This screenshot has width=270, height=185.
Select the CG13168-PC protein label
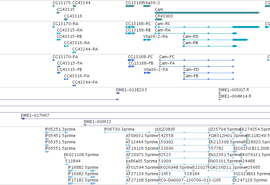pyautogui.click(x=140, y=57)
